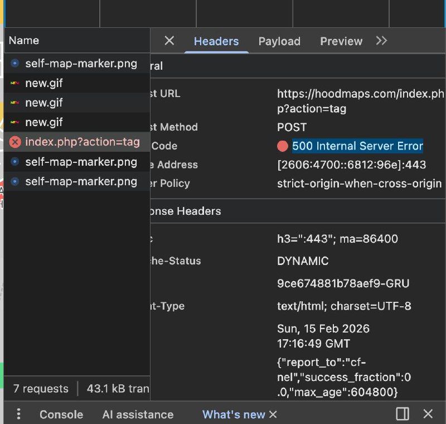
Task: Close the request details pane
Action: tap(169, 41)
